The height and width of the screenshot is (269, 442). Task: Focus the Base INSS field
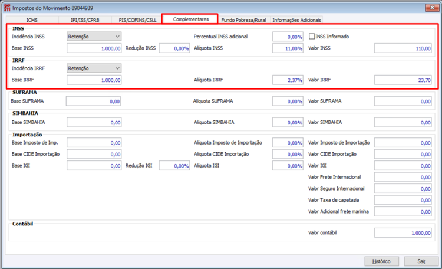94,48
